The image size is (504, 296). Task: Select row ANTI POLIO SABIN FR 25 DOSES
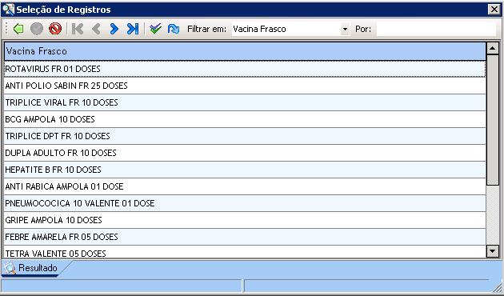(x=245, y=86)
